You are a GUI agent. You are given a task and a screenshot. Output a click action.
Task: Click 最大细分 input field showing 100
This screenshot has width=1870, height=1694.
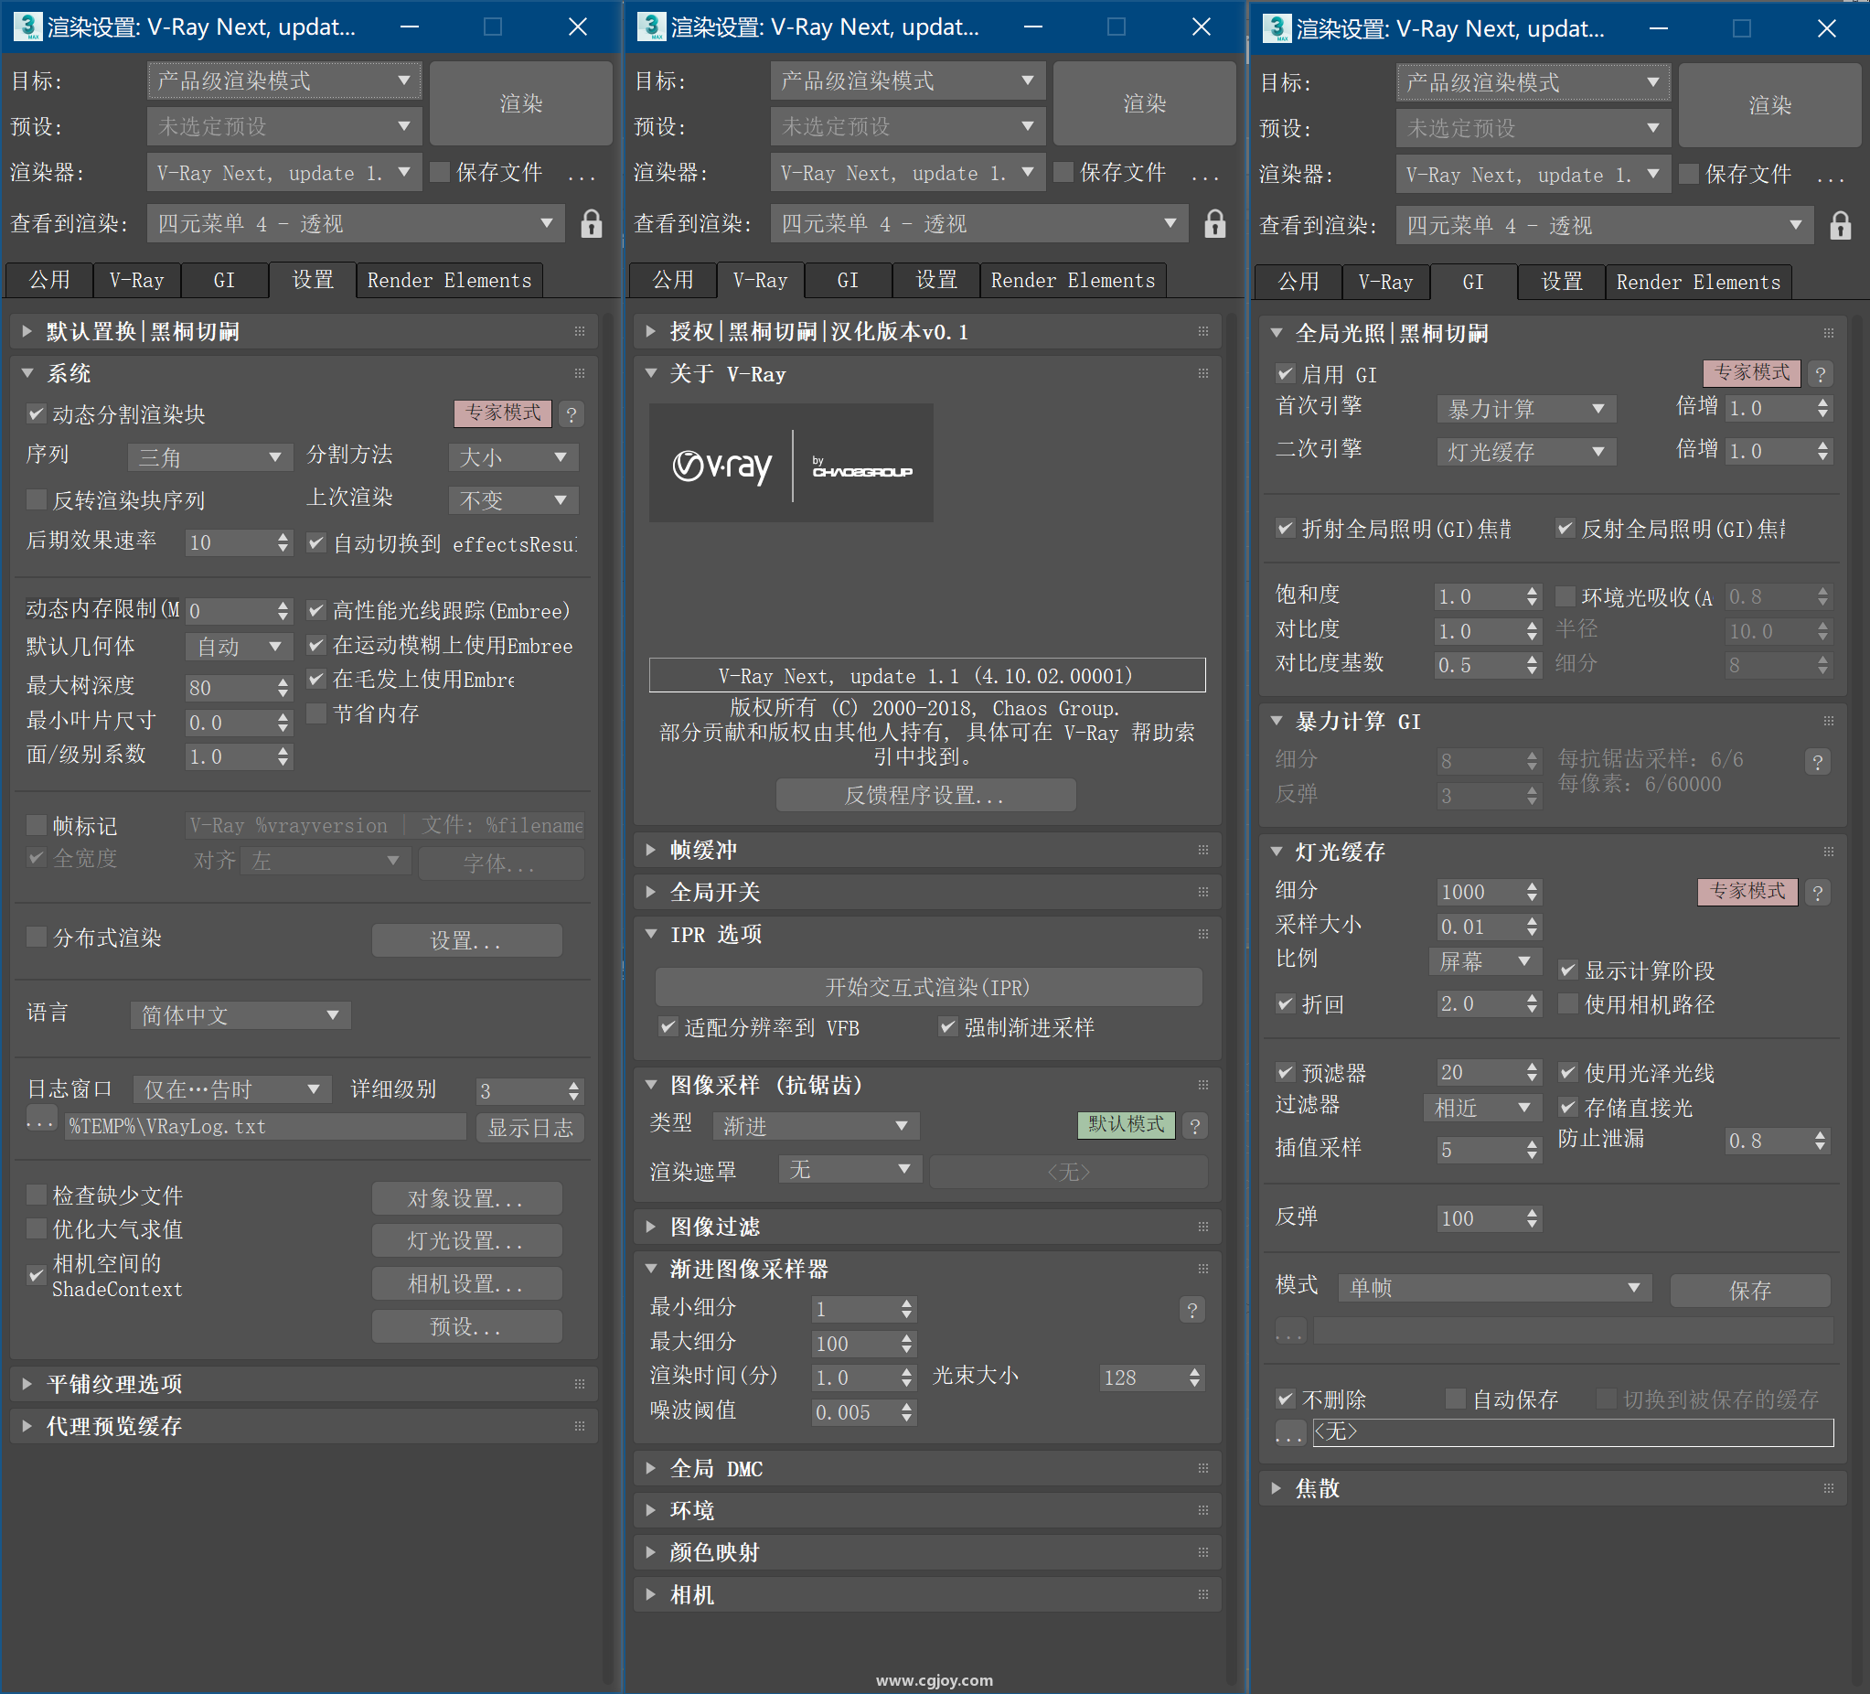[x=854, y=1344]
